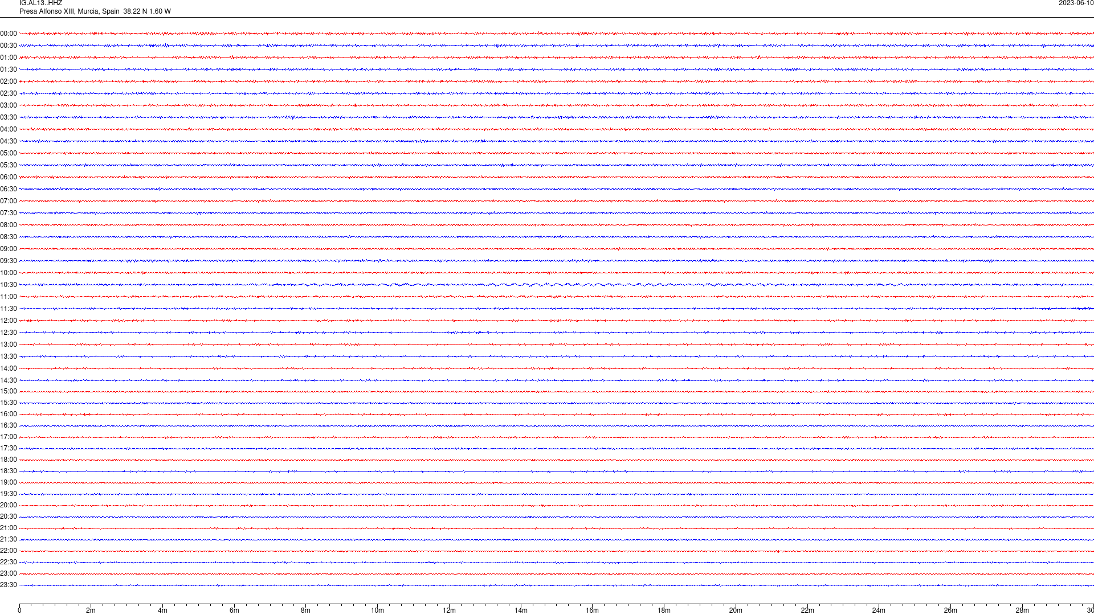Select the 06:30 trace time label
The height and width of the screenshot is (615, 1094).
point(9,189)
